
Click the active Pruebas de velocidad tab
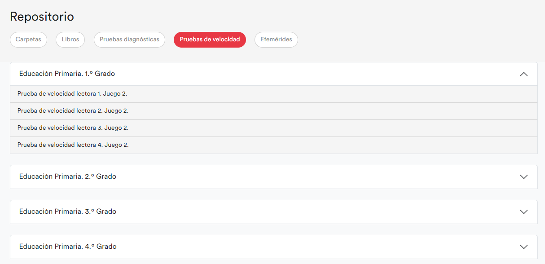pyautogui.click(x=210, y=40)
